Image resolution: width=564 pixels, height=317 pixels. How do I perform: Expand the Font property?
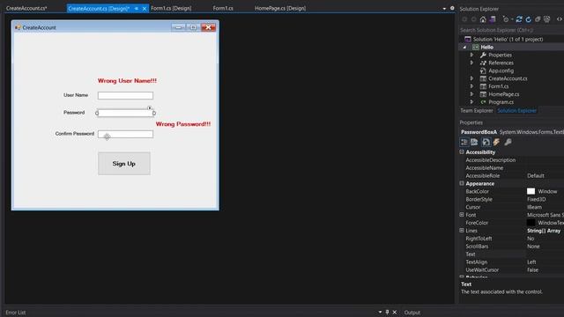click(462, 215)
